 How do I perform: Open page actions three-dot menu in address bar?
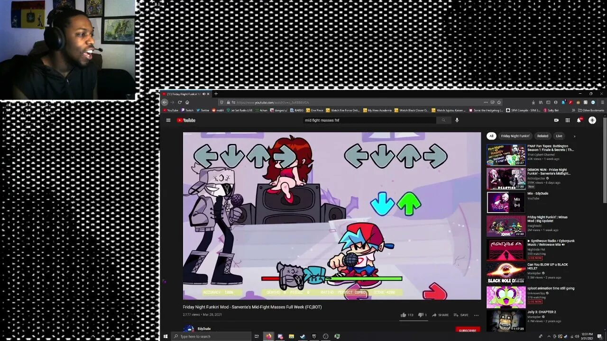(486, 102)
